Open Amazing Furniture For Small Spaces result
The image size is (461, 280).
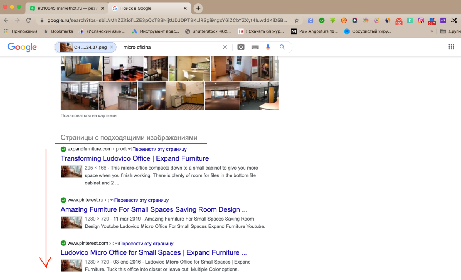coord(154,209)
